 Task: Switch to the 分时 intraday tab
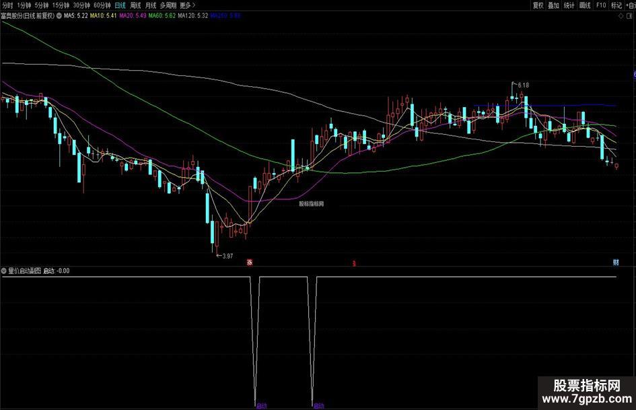coord(7,5)
